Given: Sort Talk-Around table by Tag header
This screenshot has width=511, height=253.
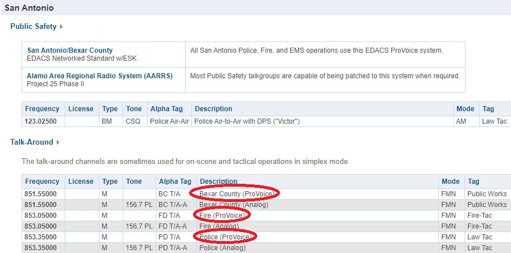Looking at the screenshot, I should coord(474,182).
